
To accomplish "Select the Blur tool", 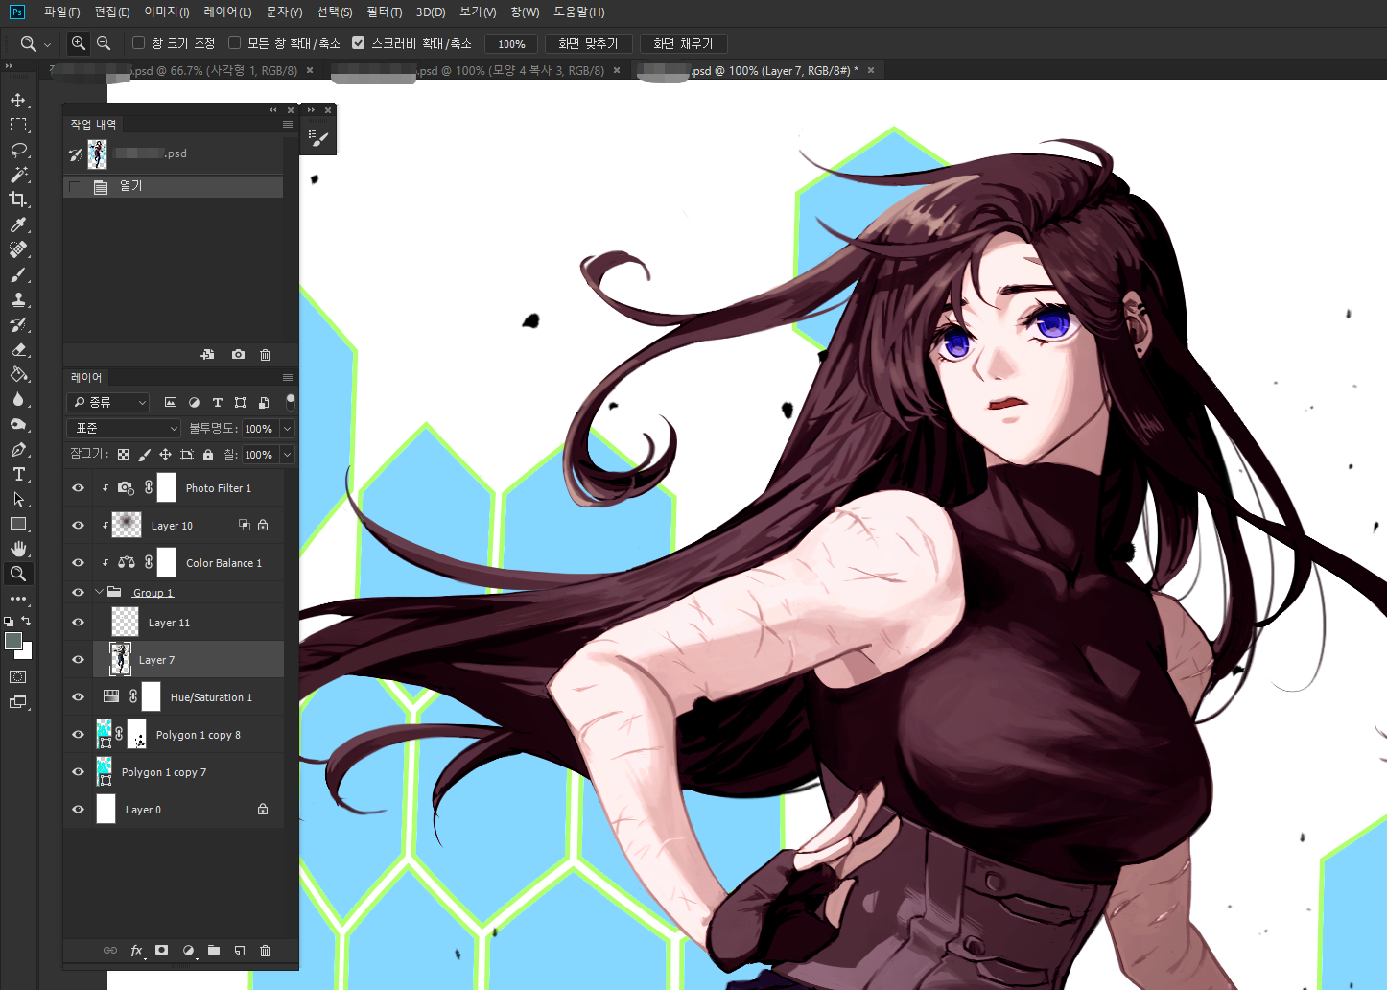I will [18, 399].
